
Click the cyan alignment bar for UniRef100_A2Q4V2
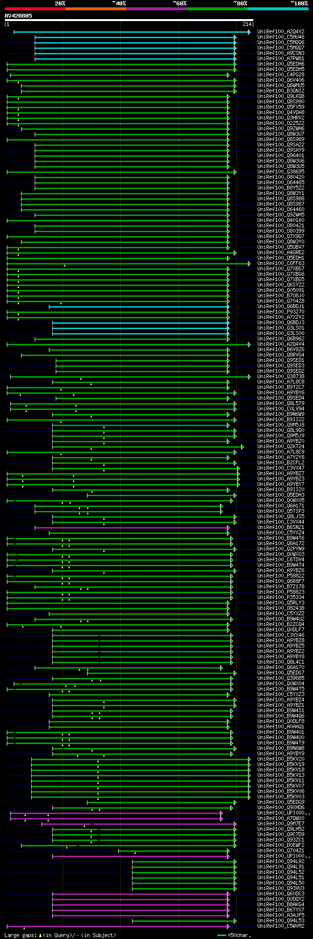pos(132,32)
